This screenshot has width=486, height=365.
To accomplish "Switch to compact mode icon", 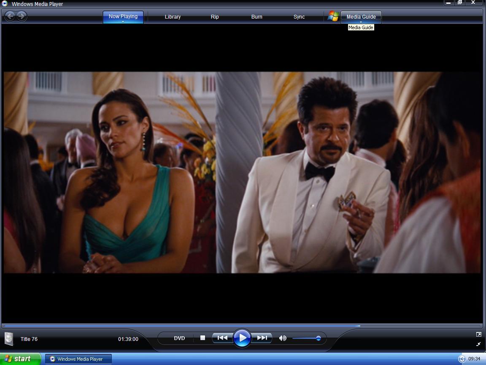I will (x=478, y=343).
